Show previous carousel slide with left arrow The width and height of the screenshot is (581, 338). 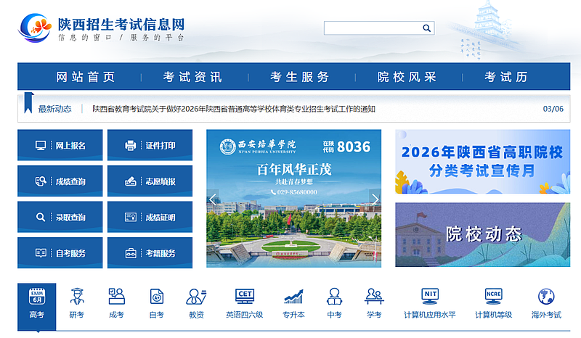pyautogui.click(x=213, y=199)
